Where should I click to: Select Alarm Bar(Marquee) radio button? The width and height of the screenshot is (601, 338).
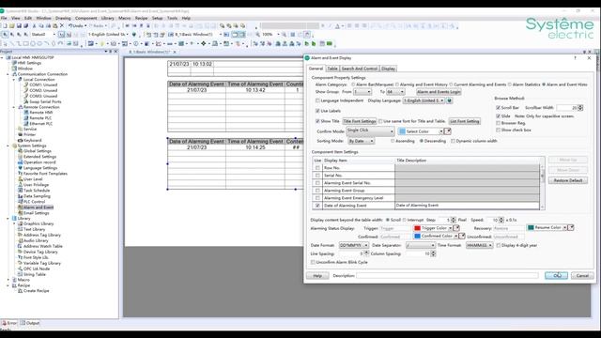point(353,84)
